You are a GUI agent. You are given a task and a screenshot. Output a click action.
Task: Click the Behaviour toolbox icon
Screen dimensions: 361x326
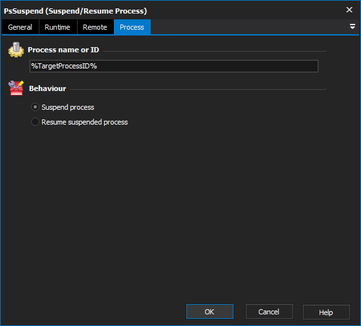16,88
